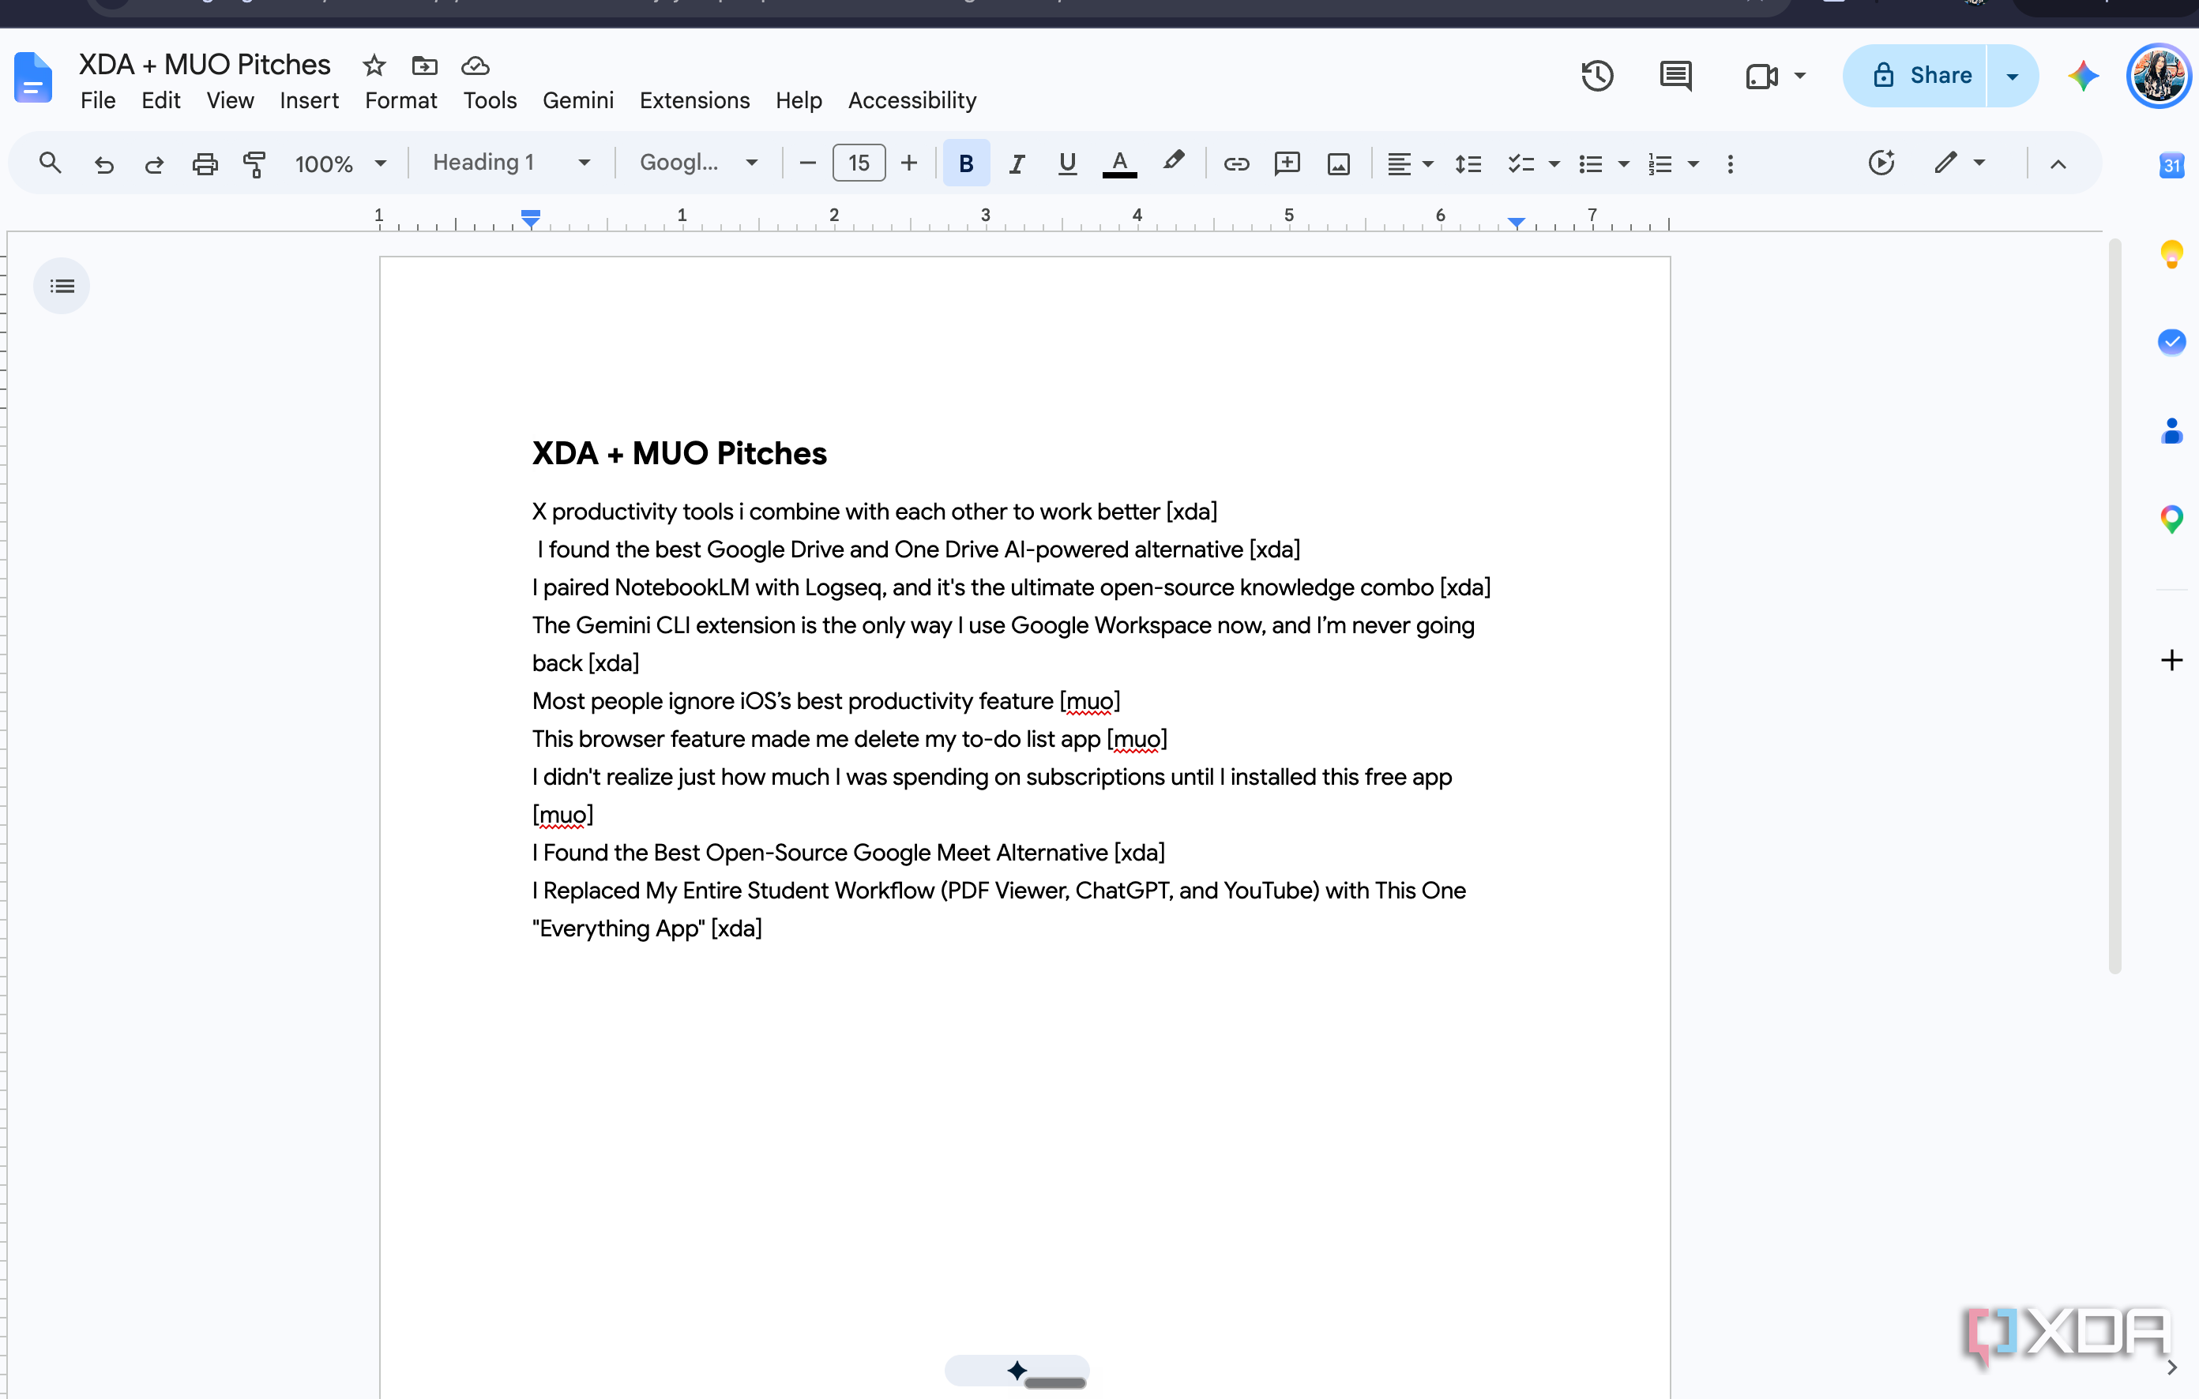This screenshot has height=1399, width=2199.
Task: Redo the last action
Action: pyautogui.click(x=154, y=163)
